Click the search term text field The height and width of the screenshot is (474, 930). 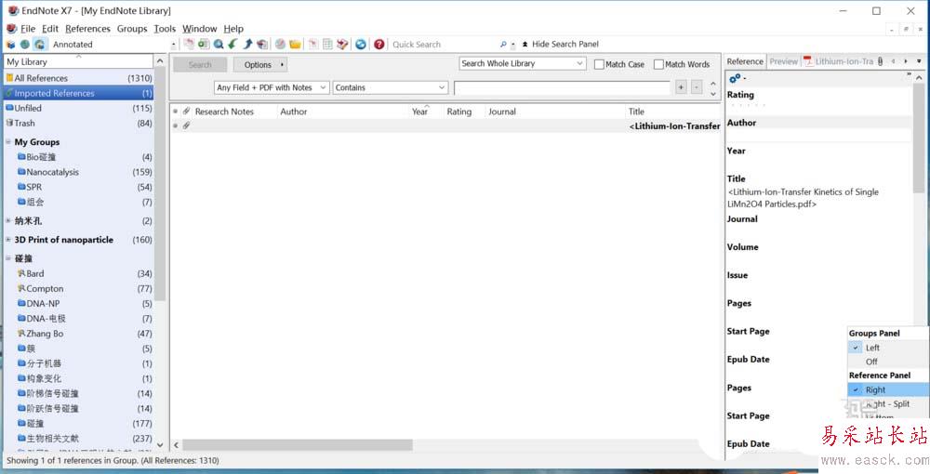562,87
